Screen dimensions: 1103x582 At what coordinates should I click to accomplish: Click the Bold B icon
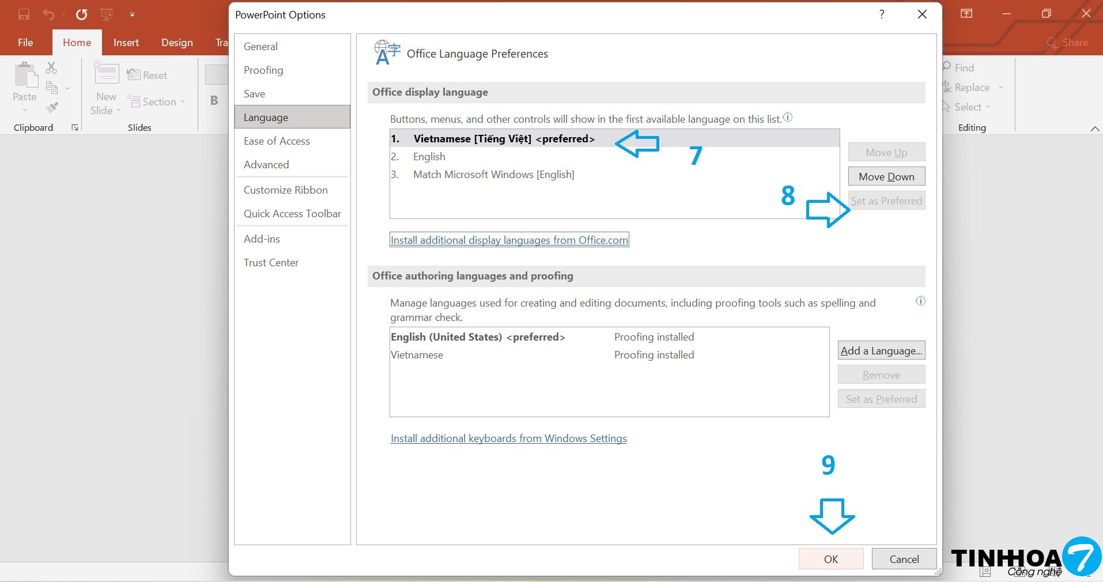click(214, 100)
